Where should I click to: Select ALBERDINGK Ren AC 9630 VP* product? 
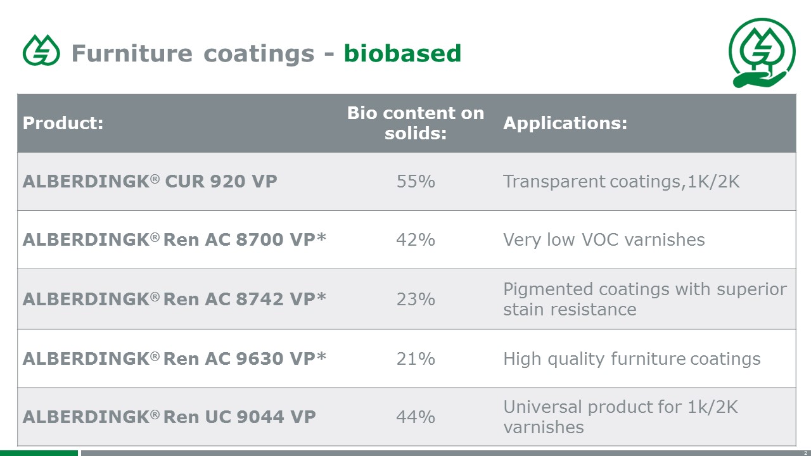pyautogui.click(x=174, y=358)
